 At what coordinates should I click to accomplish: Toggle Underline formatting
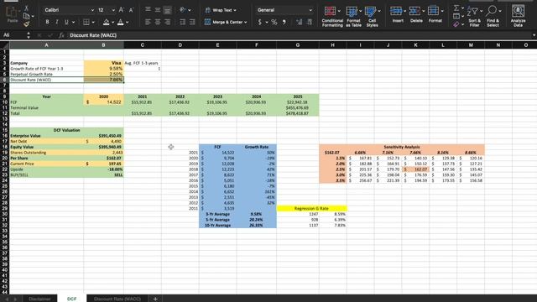tap(66, 22)
